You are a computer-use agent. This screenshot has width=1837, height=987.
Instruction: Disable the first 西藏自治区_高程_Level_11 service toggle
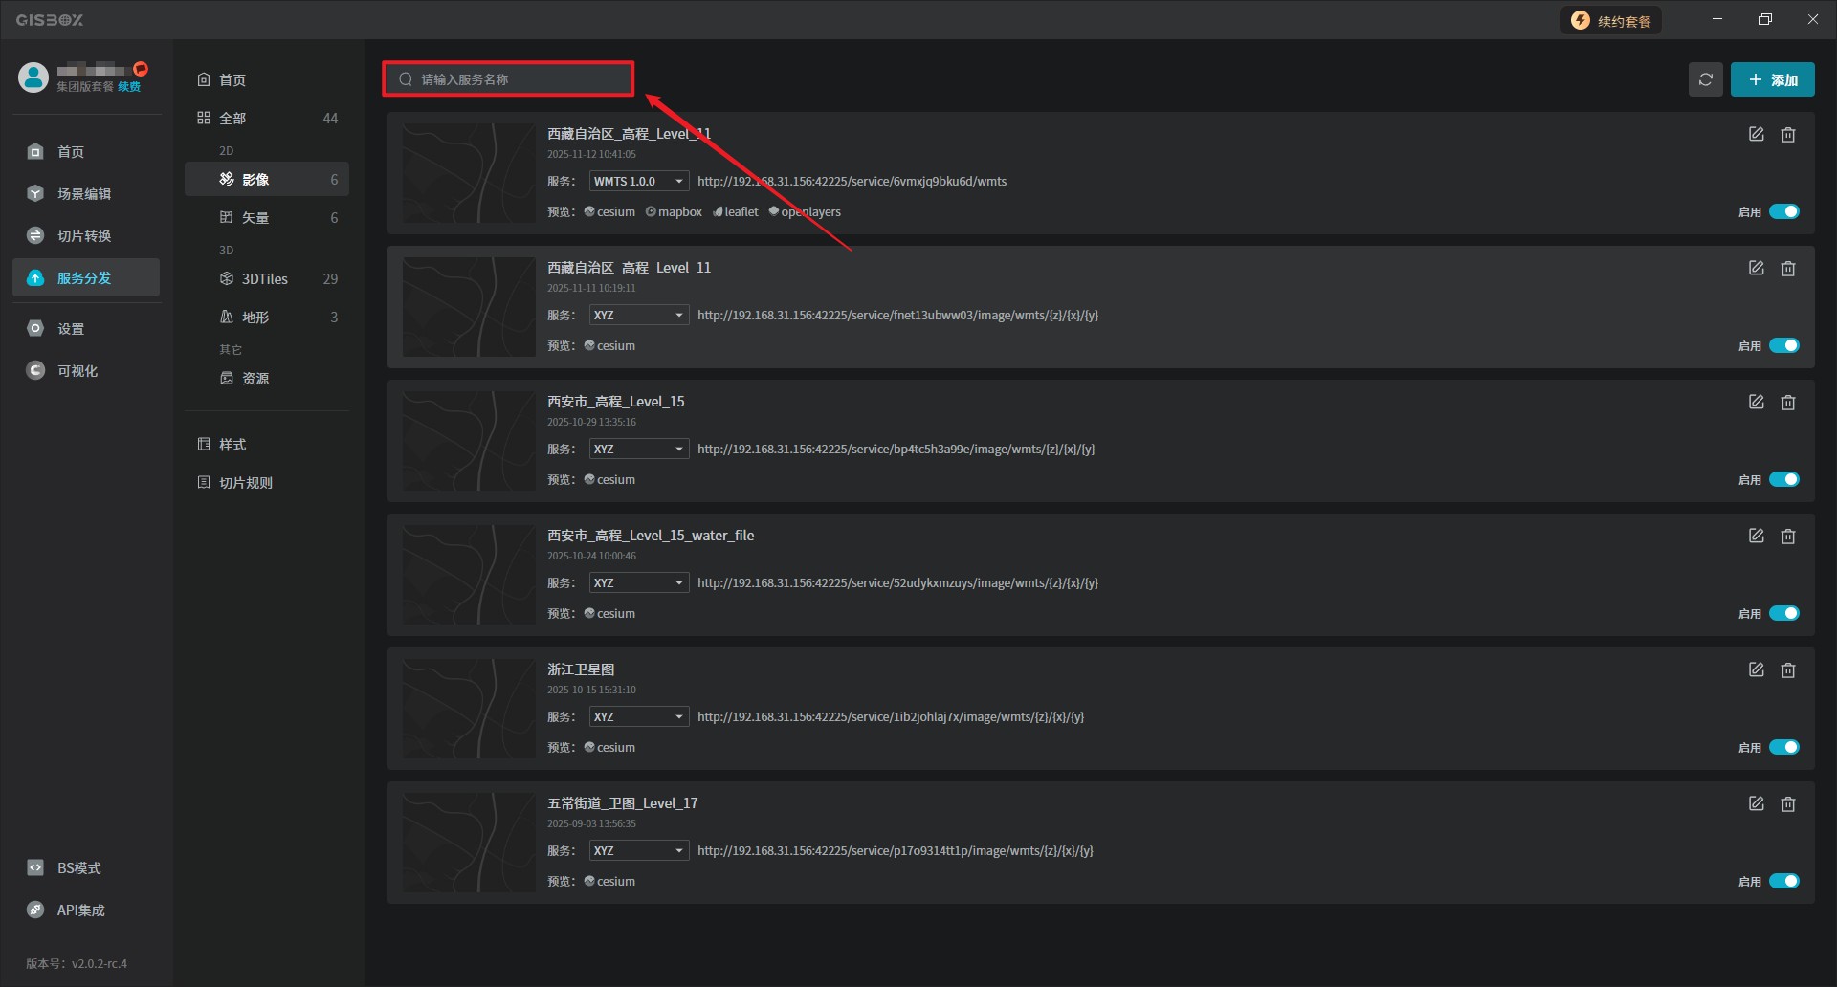[1783, 212]
